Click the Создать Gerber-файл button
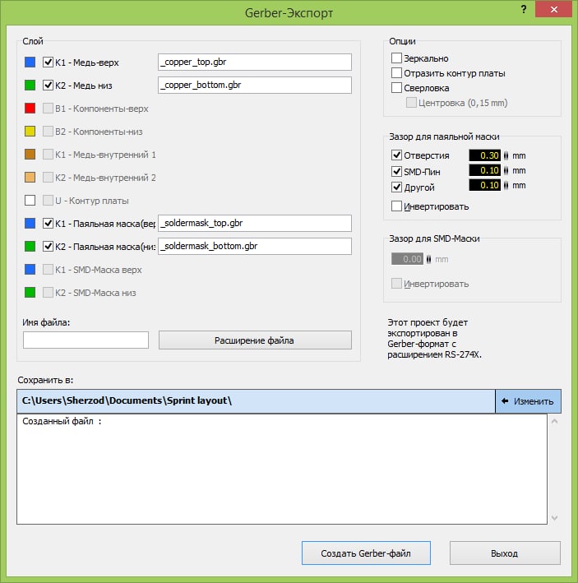The height and width of the screenshot is (583, 578). click(366, 553)
